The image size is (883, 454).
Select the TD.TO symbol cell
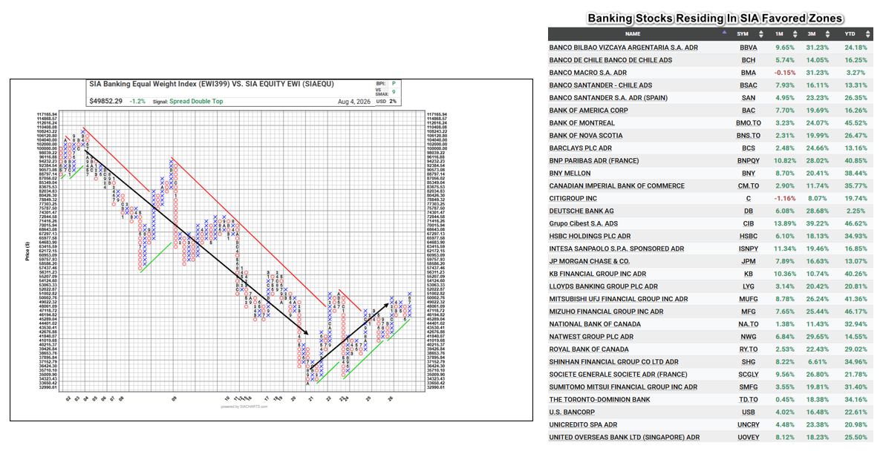749,399
